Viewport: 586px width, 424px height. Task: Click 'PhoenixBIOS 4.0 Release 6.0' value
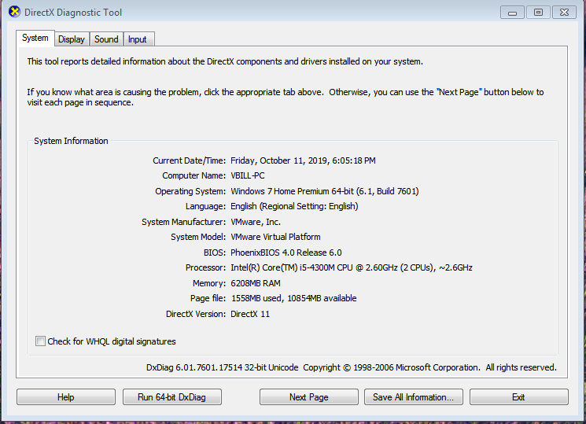tap(286, 253)
